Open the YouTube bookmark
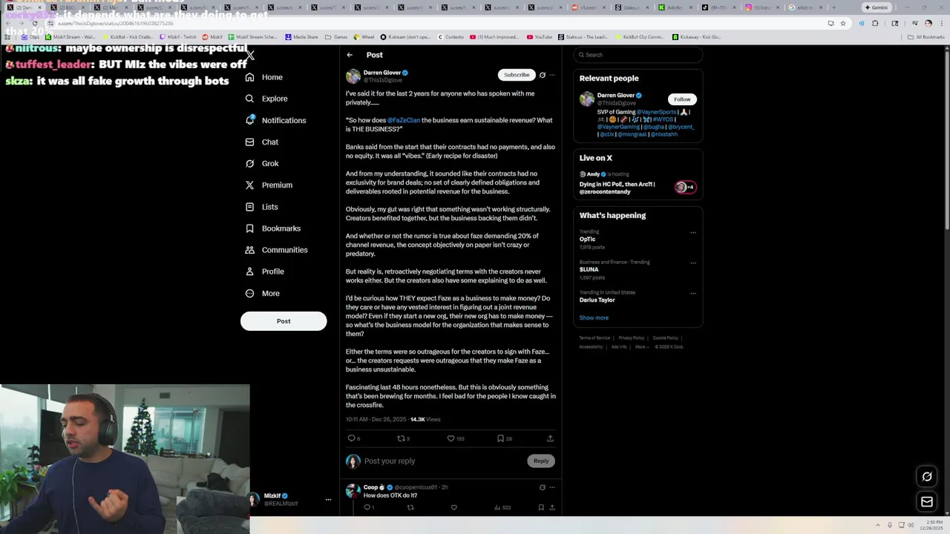Screen dimensions: 950x534 click(x=540, y=37)
